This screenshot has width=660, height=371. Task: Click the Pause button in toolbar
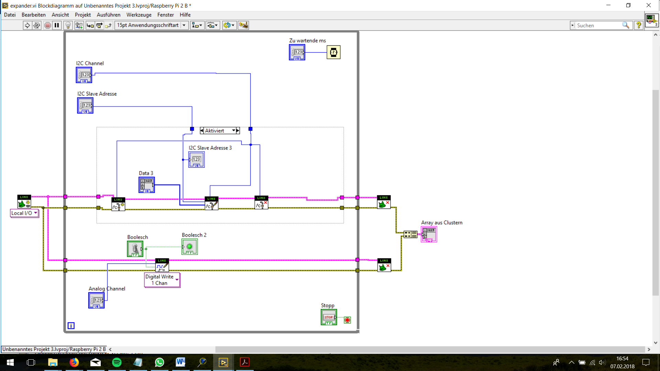[x=57, y=25]
